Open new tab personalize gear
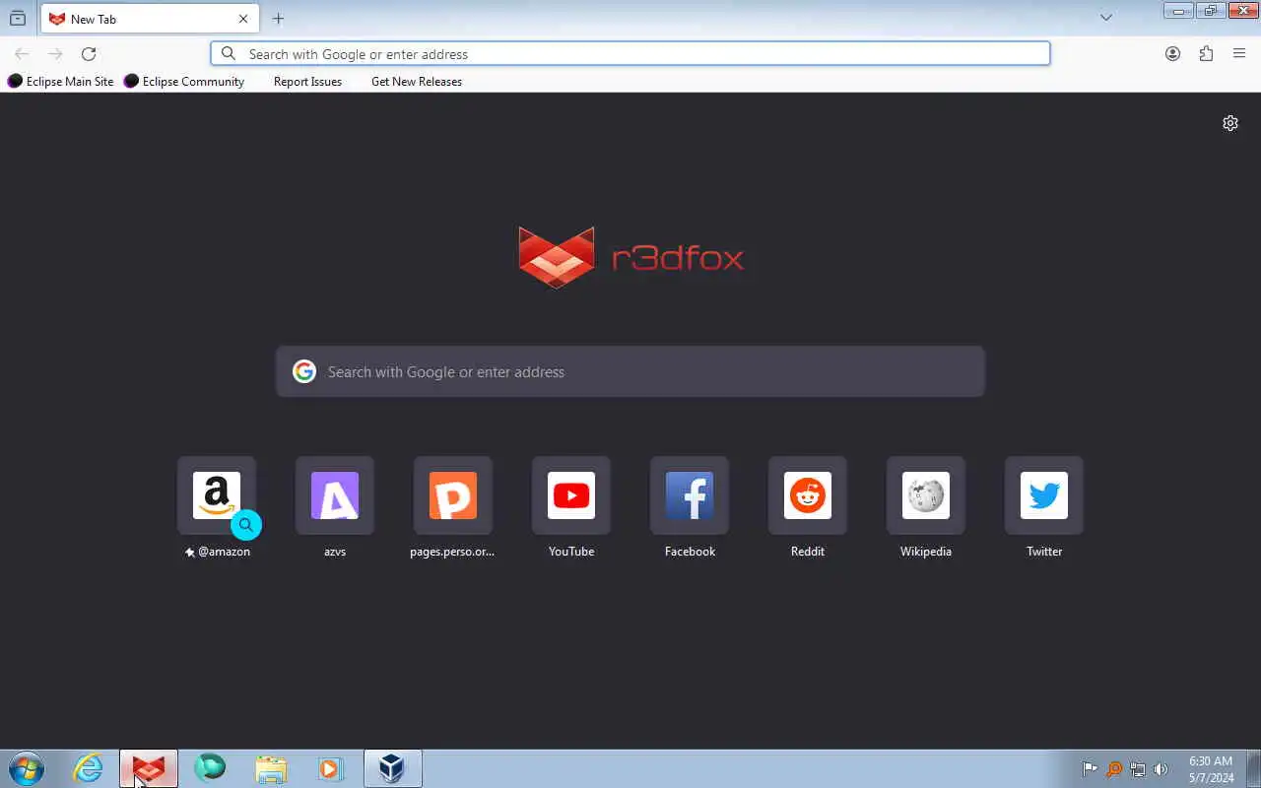This screenshot has height=788, width=1261. pos(1230,123)
